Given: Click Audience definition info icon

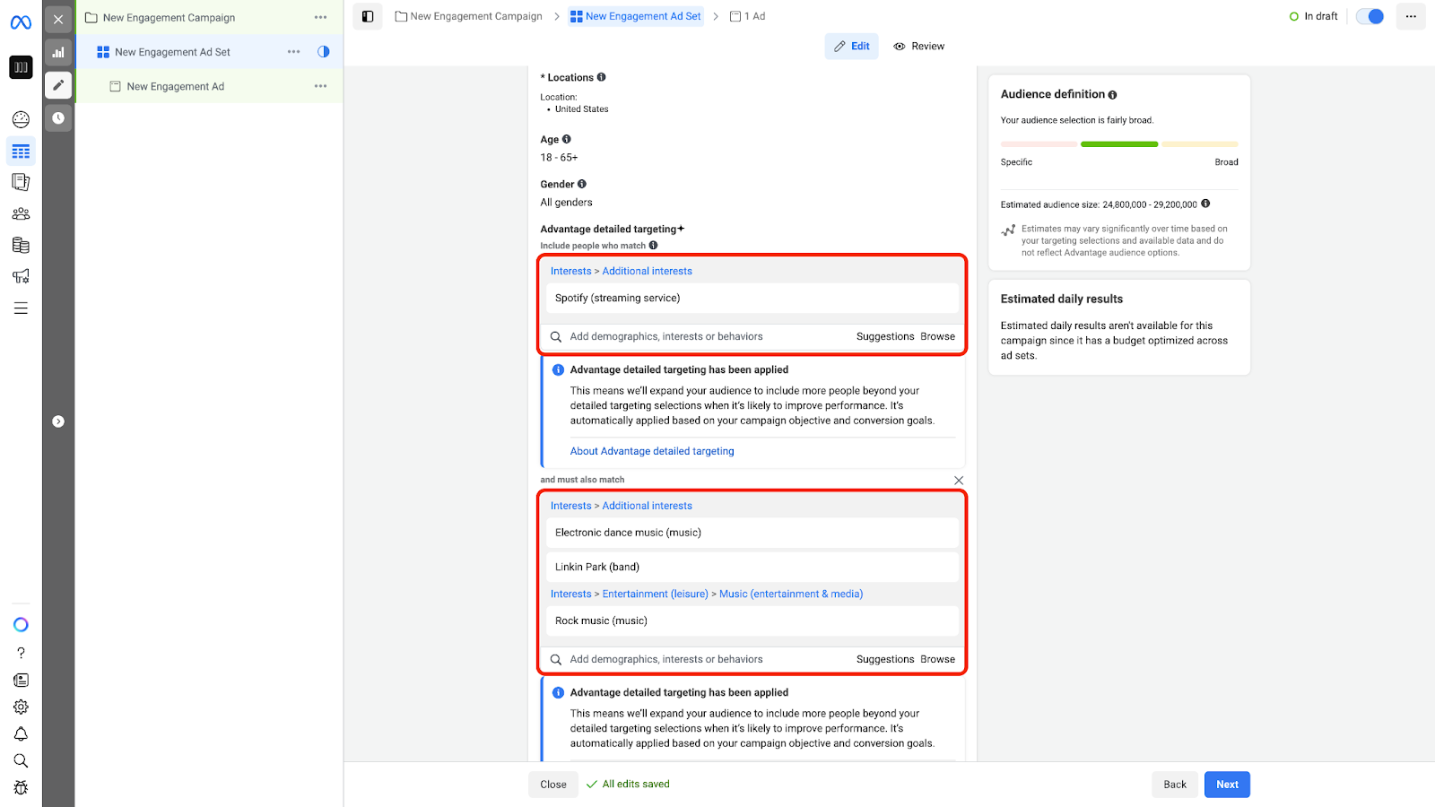Looking at the screenshot, I should [1113, 95].
